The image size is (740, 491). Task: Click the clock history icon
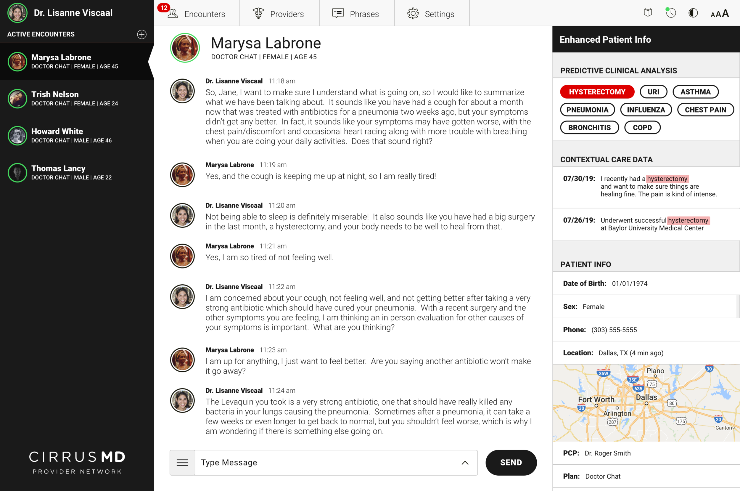(x=670, y=13)
